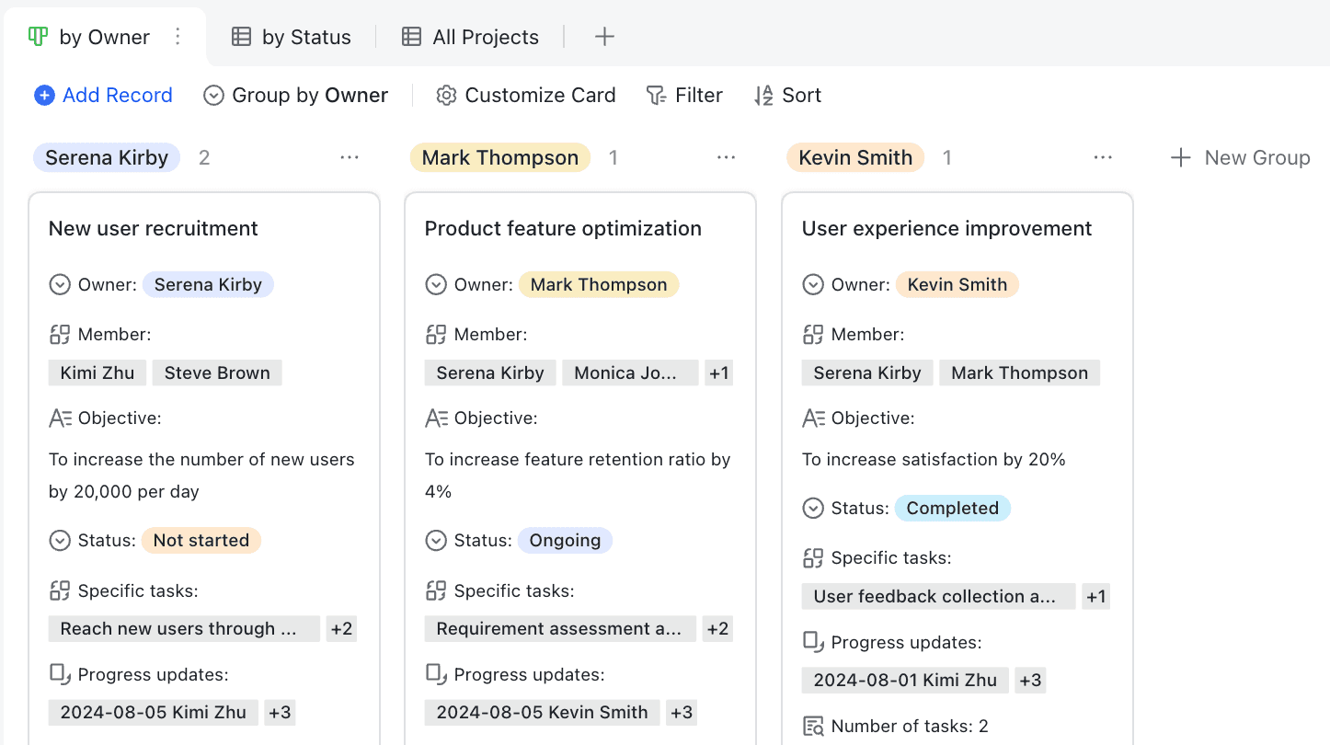Switch to the by Status tab
This screenshot has height=745, width=1330.
[x=291, y=37]
